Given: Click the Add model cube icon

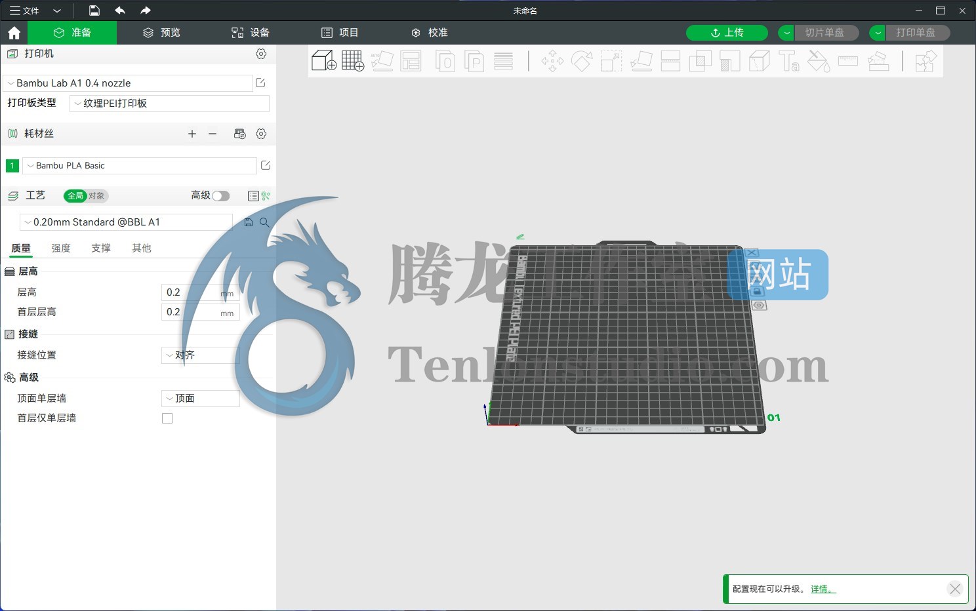Looking at the screenshot, I should [324, 60].
